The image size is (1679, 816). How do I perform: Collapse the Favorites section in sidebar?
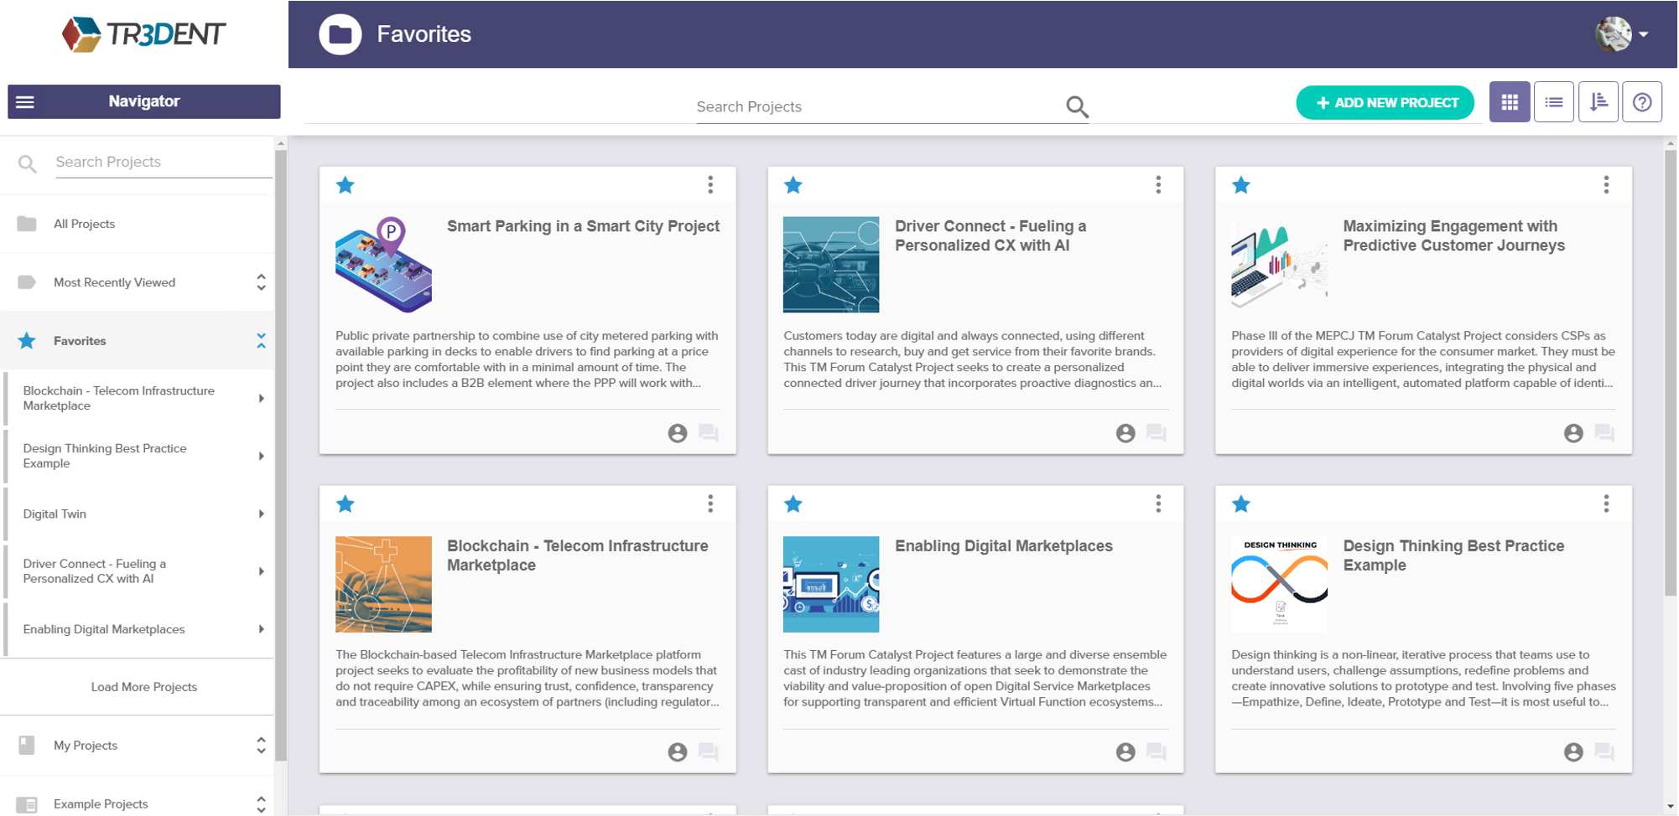pos(261,341)
